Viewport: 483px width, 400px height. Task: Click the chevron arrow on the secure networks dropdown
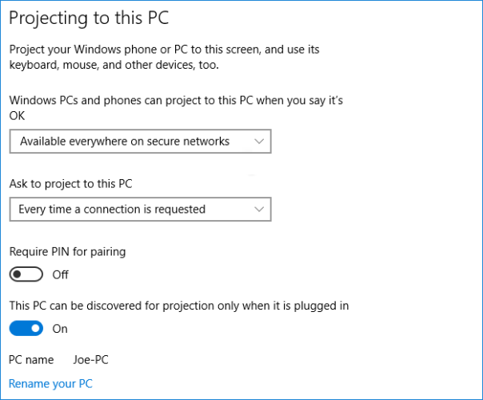click(257, 142)
